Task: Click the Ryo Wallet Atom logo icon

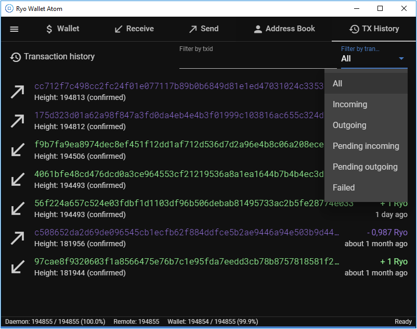Action: point(9,8)
